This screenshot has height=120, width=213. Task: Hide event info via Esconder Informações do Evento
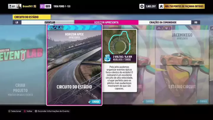click(x=52, y=111)
